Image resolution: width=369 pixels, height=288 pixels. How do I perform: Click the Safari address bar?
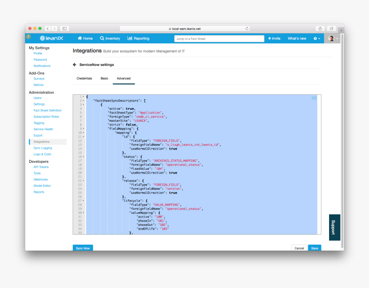[184, 29]
